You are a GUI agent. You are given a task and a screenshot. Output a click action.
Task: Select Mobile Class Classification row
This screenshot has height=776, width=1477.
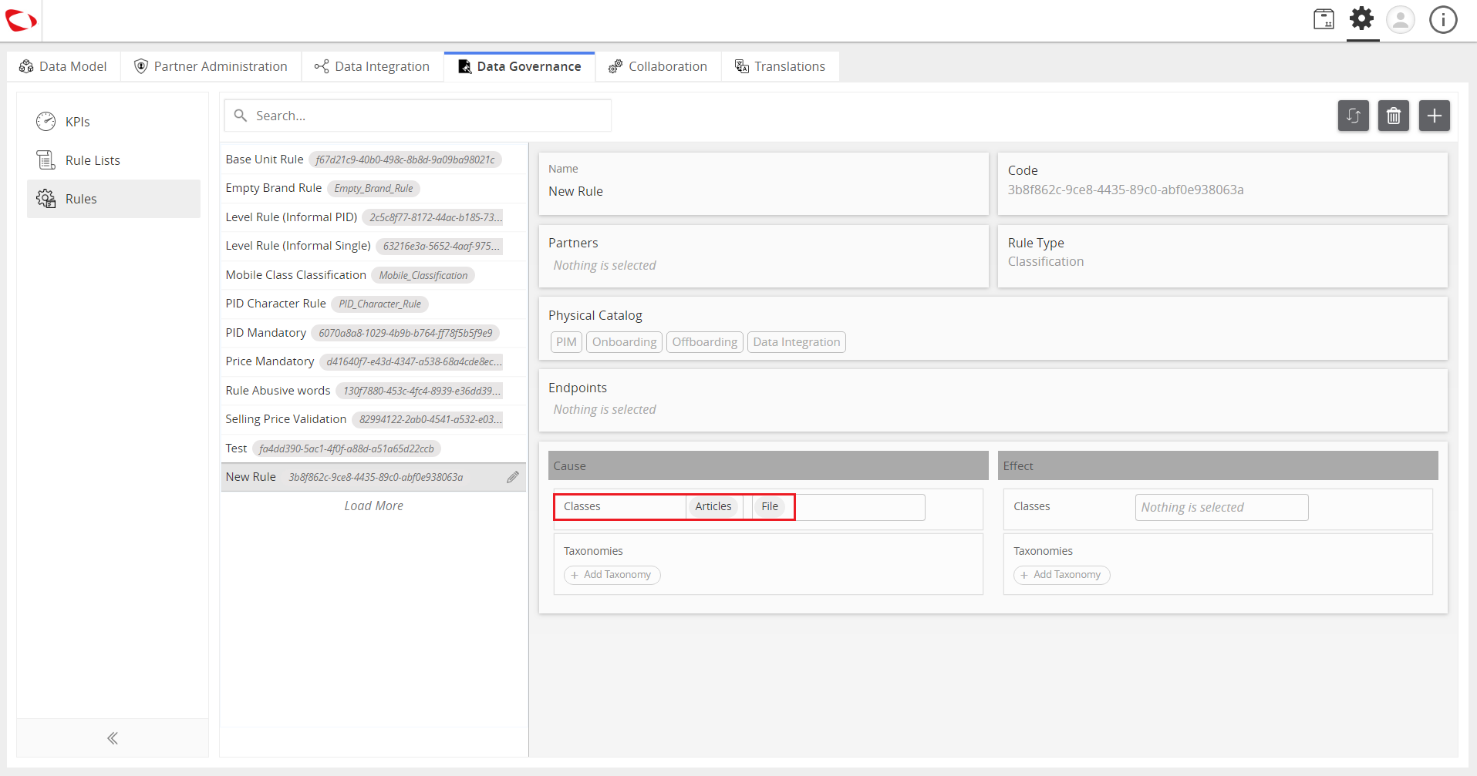tap(373, 275)
